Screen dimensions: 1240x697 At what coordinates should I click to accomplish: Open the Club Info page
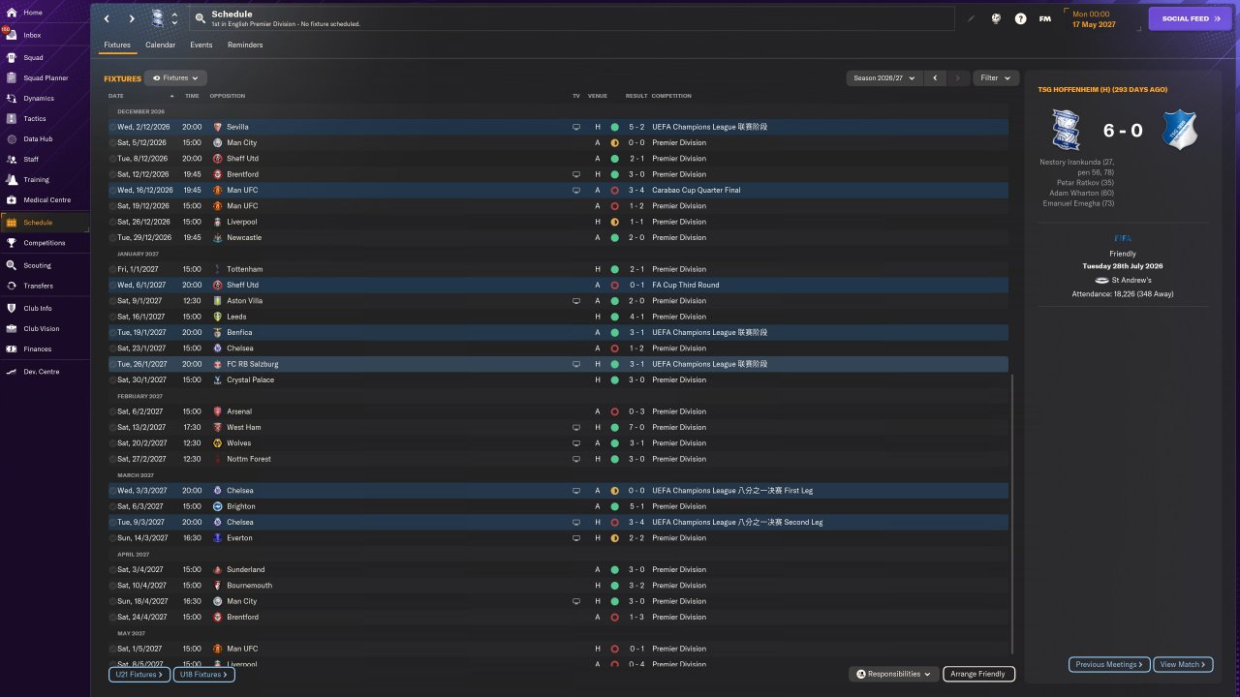[39, 308]
